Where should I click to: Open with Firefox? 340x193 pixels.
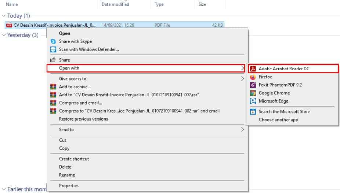(x=265, y=77)
